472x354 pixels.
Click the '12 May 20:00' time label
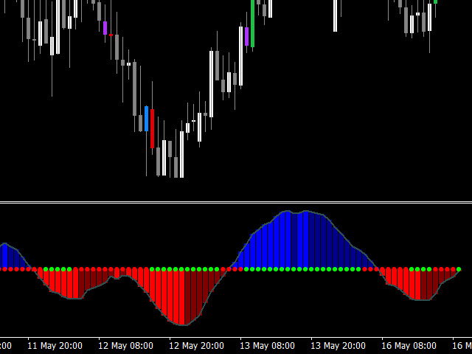pos(196,346)
